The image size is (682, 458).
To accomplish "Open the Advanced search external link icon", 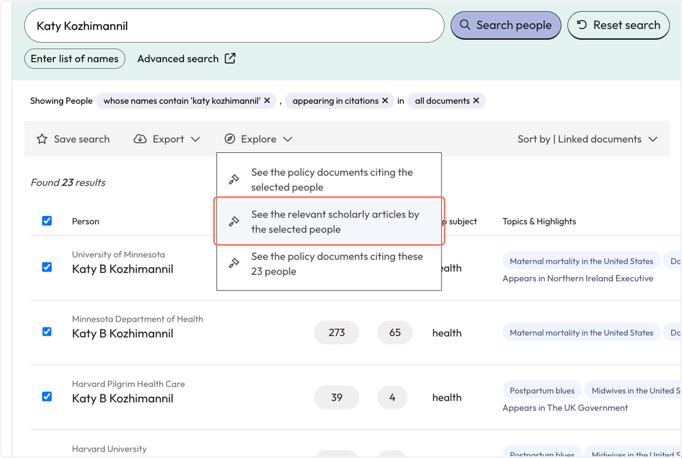I will click(230, 59).
